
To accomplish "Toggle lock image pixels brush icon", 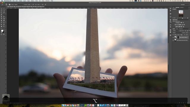I will coord(177,35).
